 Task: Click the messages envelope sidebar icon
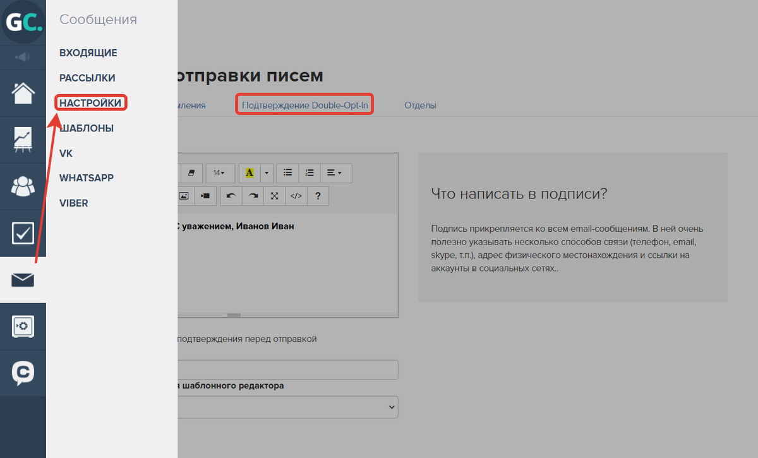23,280
